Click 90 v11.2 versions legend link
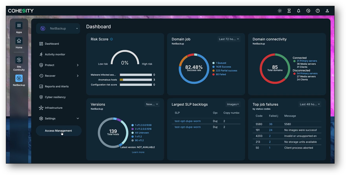346x175 pixels. 139,141
